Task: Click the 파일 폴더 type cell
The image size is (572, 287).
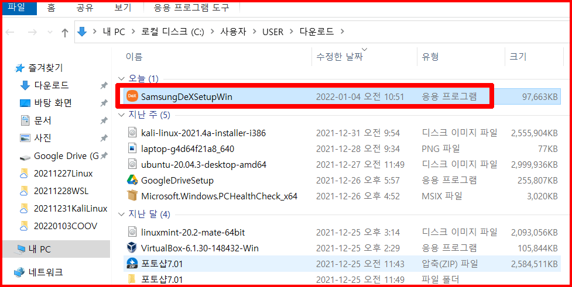Action: click(440, 280)
